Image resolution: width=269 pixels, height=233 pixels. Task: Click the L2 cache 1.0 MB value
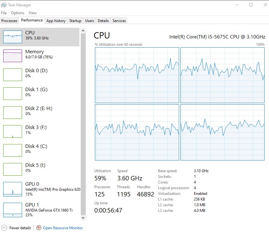click(200, 205)
